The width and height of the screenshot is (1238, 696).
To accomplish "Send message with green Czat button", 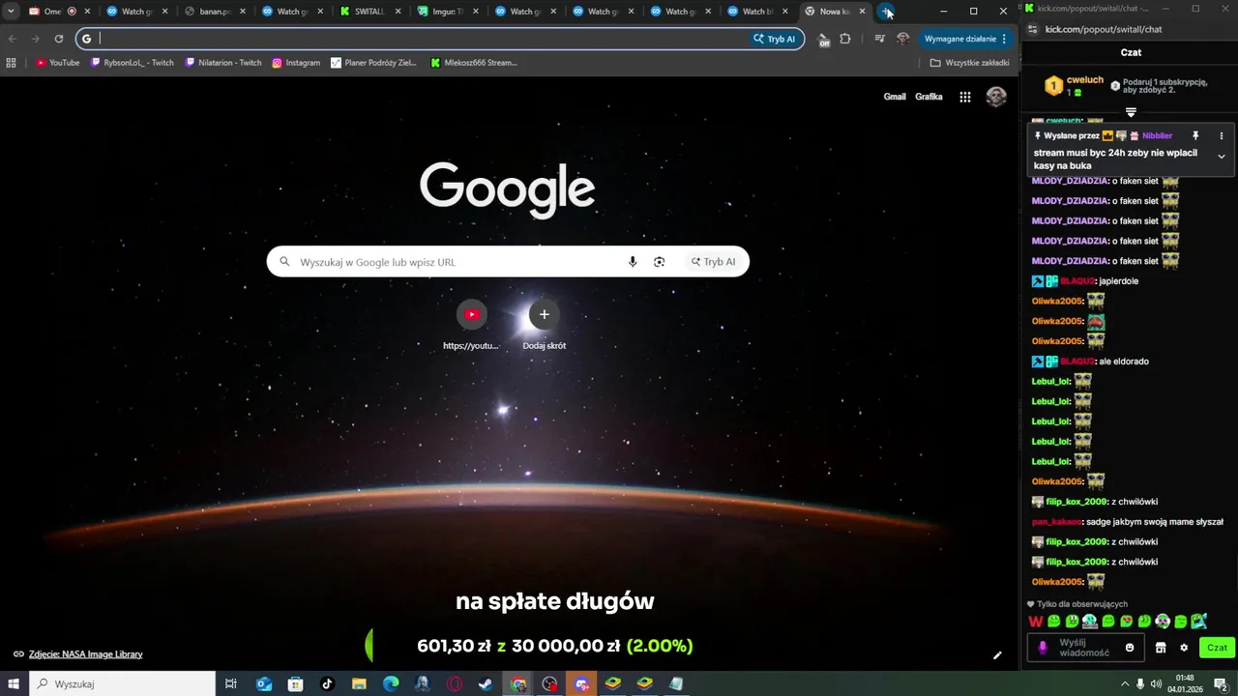I will pos(1217,648).
